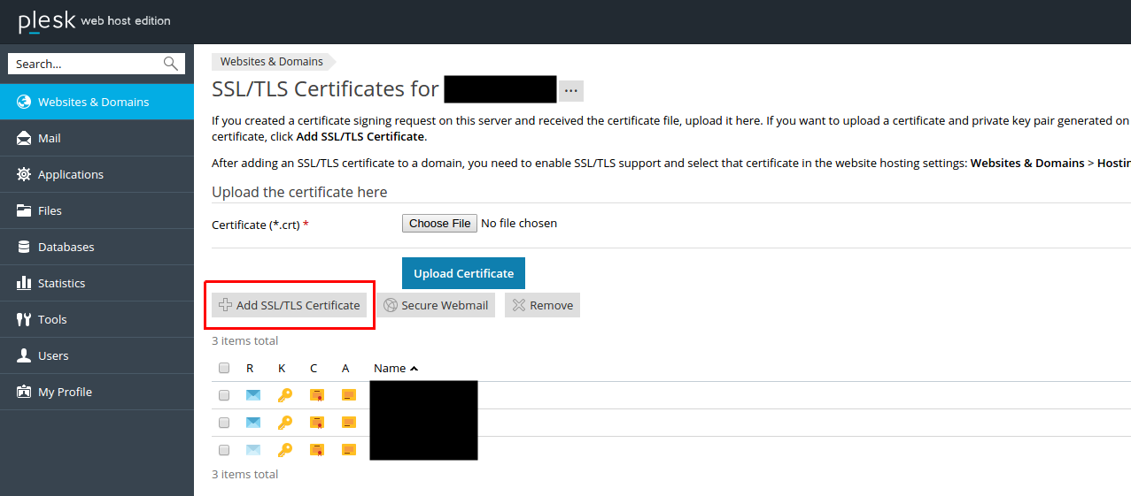Click the envelope icon in second certificate row
The image size is (1131, 496).
coord(253,423)
